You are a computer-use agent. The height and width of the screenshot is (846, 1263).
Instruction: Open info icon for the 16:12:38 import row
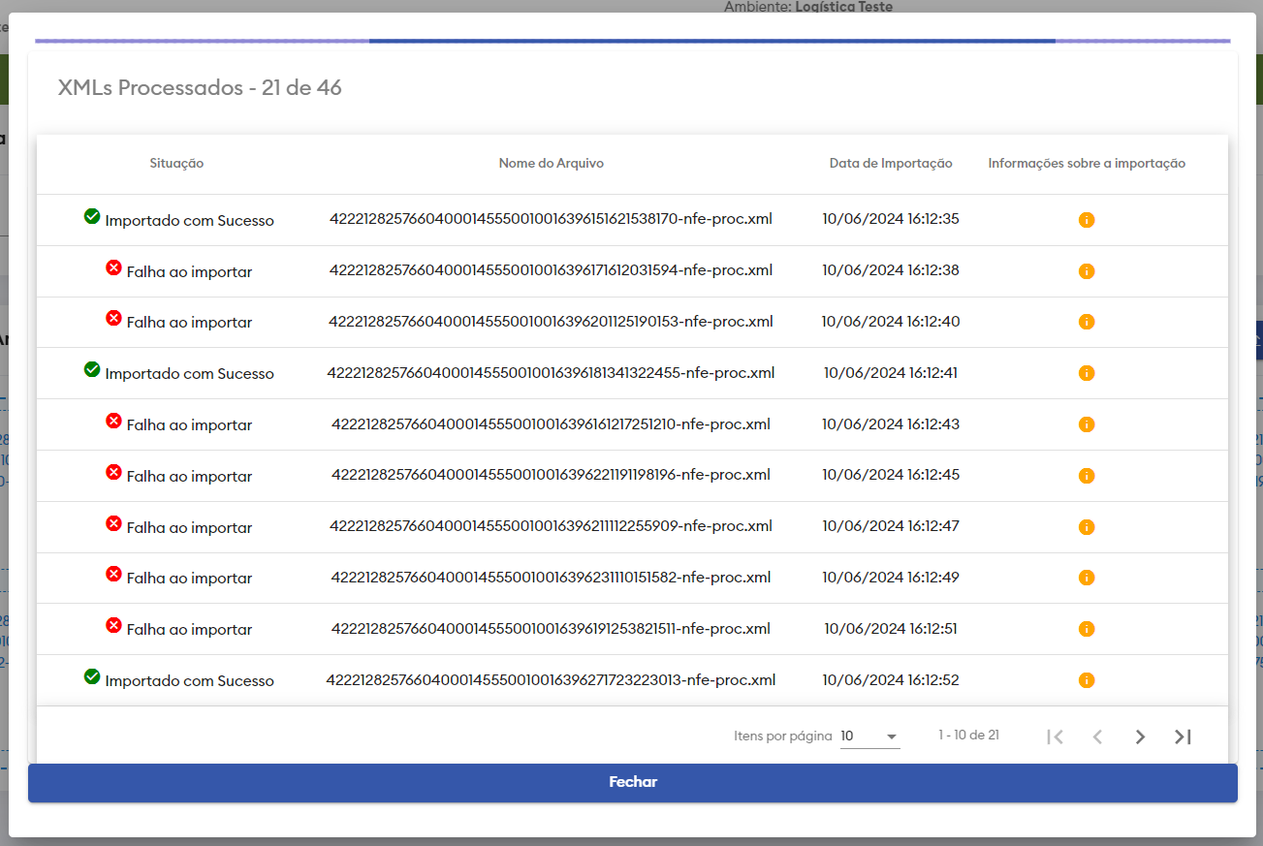1087,271
